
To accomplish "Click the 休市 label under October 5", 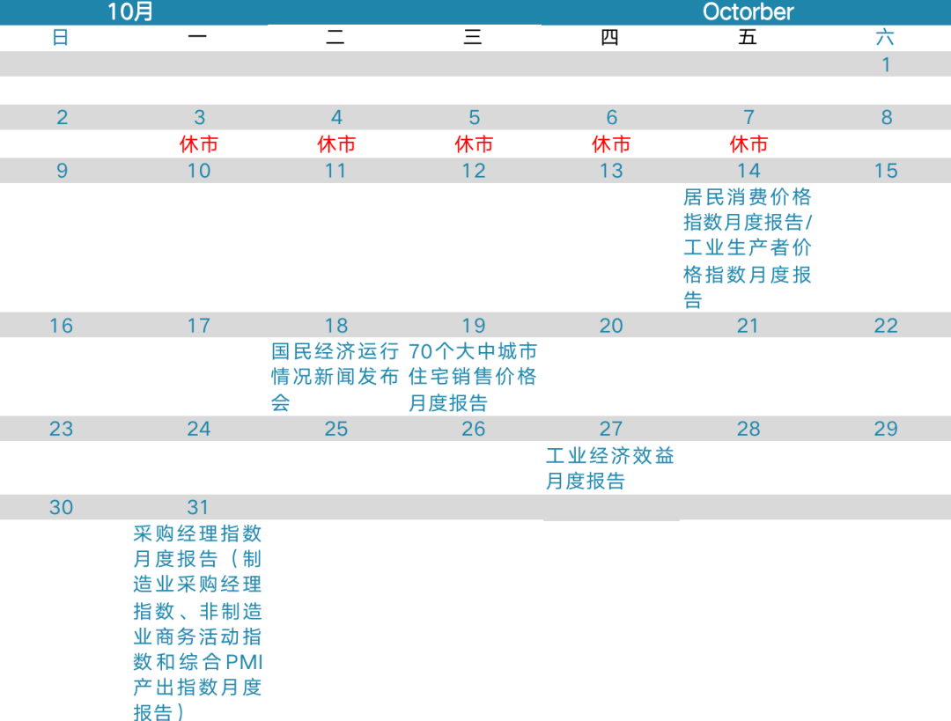I will [x=474, y=144].
